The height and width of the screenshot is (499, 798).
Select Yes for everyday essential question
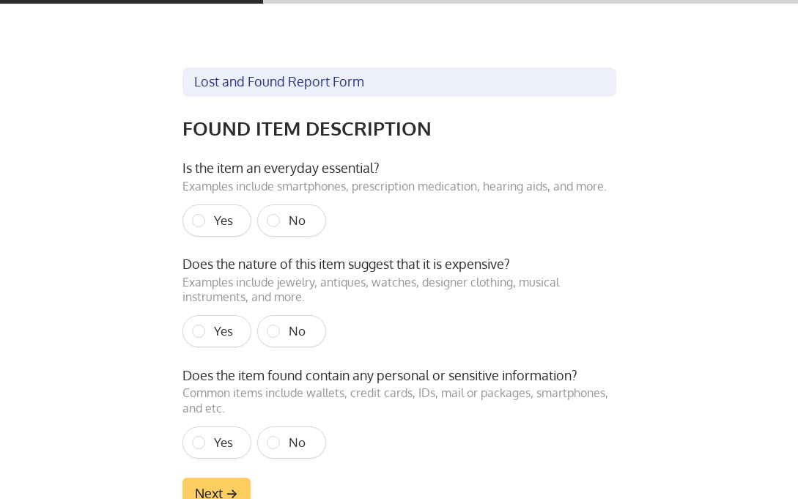[217, 221]
